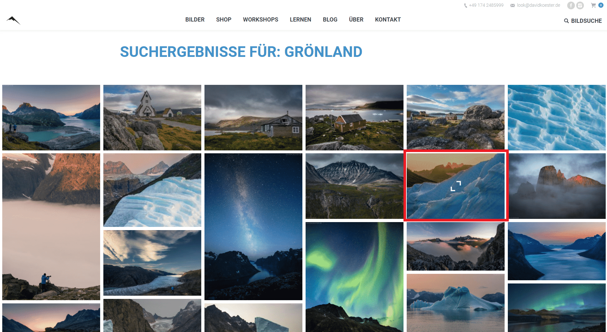Click the fullscreen expand icon on highlighted iceberg image
This screenshot has height=332, width=607.
[455, 186]
